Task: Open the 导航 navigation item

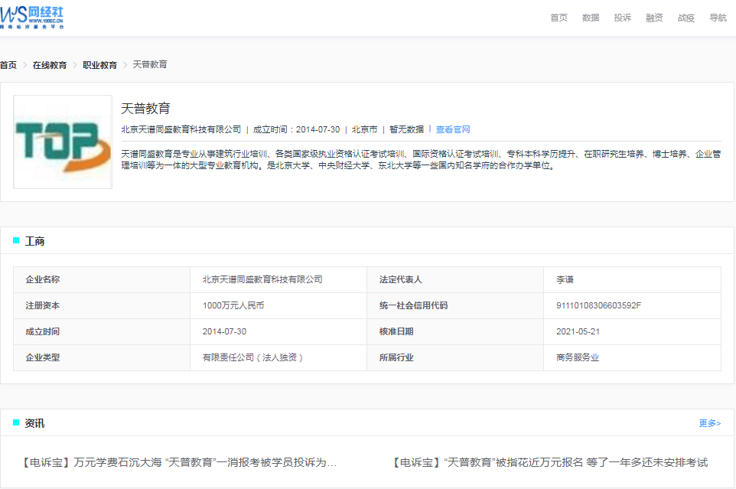Action: [718, 18]
